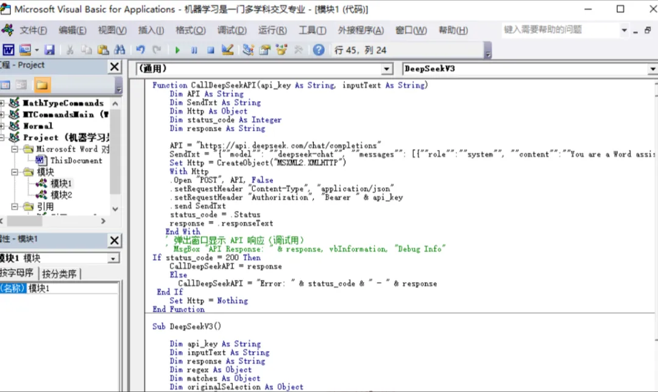Screen dimensions: 658x392
Task: Click toolbar options overflow arrow
Action: click(x=487, y=51)
